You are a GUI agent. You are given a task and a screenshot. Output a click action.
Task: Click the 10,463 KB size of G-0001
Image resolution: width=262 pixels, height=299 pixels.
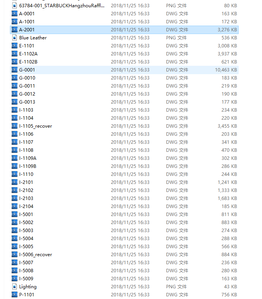tap(226, 70)
